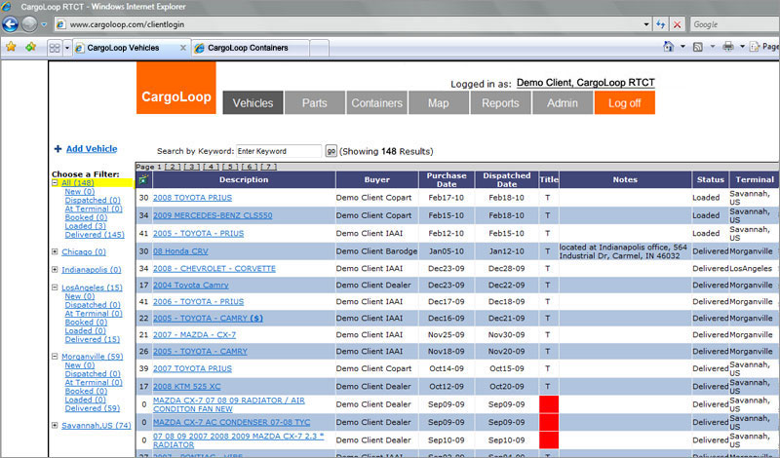Collapse the Morganville (59) filter group
The width and height of the screenshot is (780, 458).
click(55, 356)
